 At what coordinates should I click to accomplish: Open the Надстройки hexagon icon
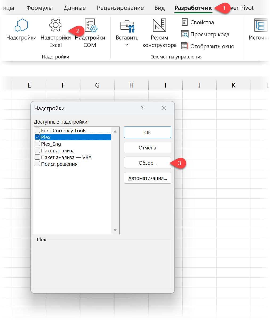[x=21, y=25]
